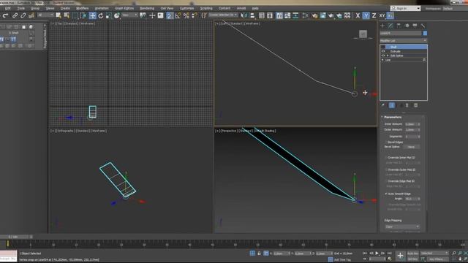Toggle the Ribbon display icon
The width and height of the screenshot is (468, 263).
pos(279,15)
